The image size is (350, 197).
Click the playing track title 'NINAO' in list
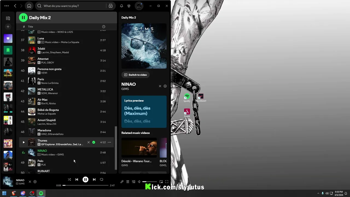coord(42,151)
